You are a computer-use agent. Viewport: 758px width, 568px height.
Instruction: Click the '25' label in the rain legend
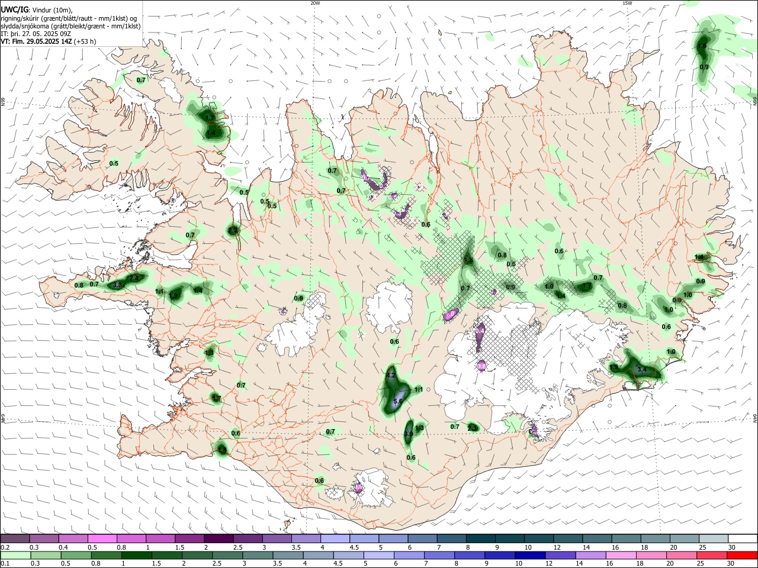point(700,564)
